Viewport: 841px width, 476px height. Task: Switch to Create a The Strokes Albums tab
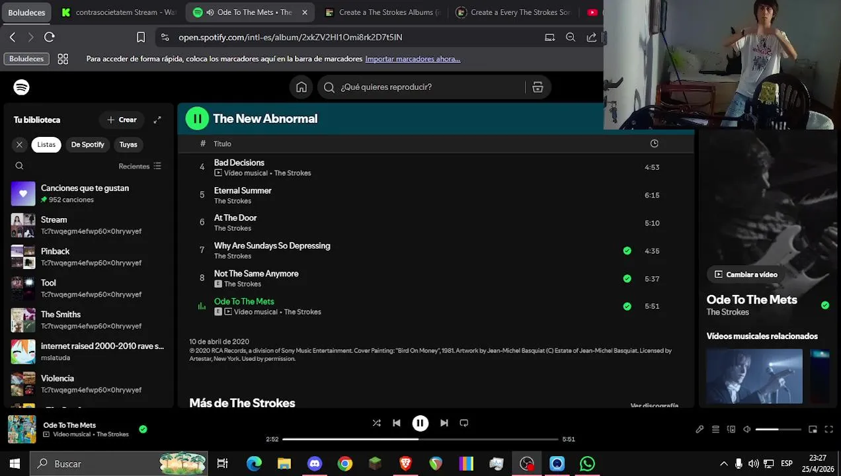pos(382,12)
